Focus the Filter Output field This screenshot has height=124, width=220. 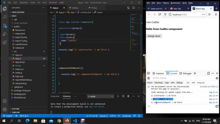pyautogui.click(x=183, y=78)
